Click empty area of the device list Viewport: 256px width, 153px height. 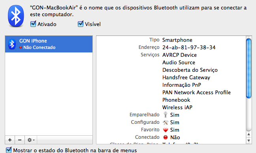pyautogui.click(x=49, y=94)
